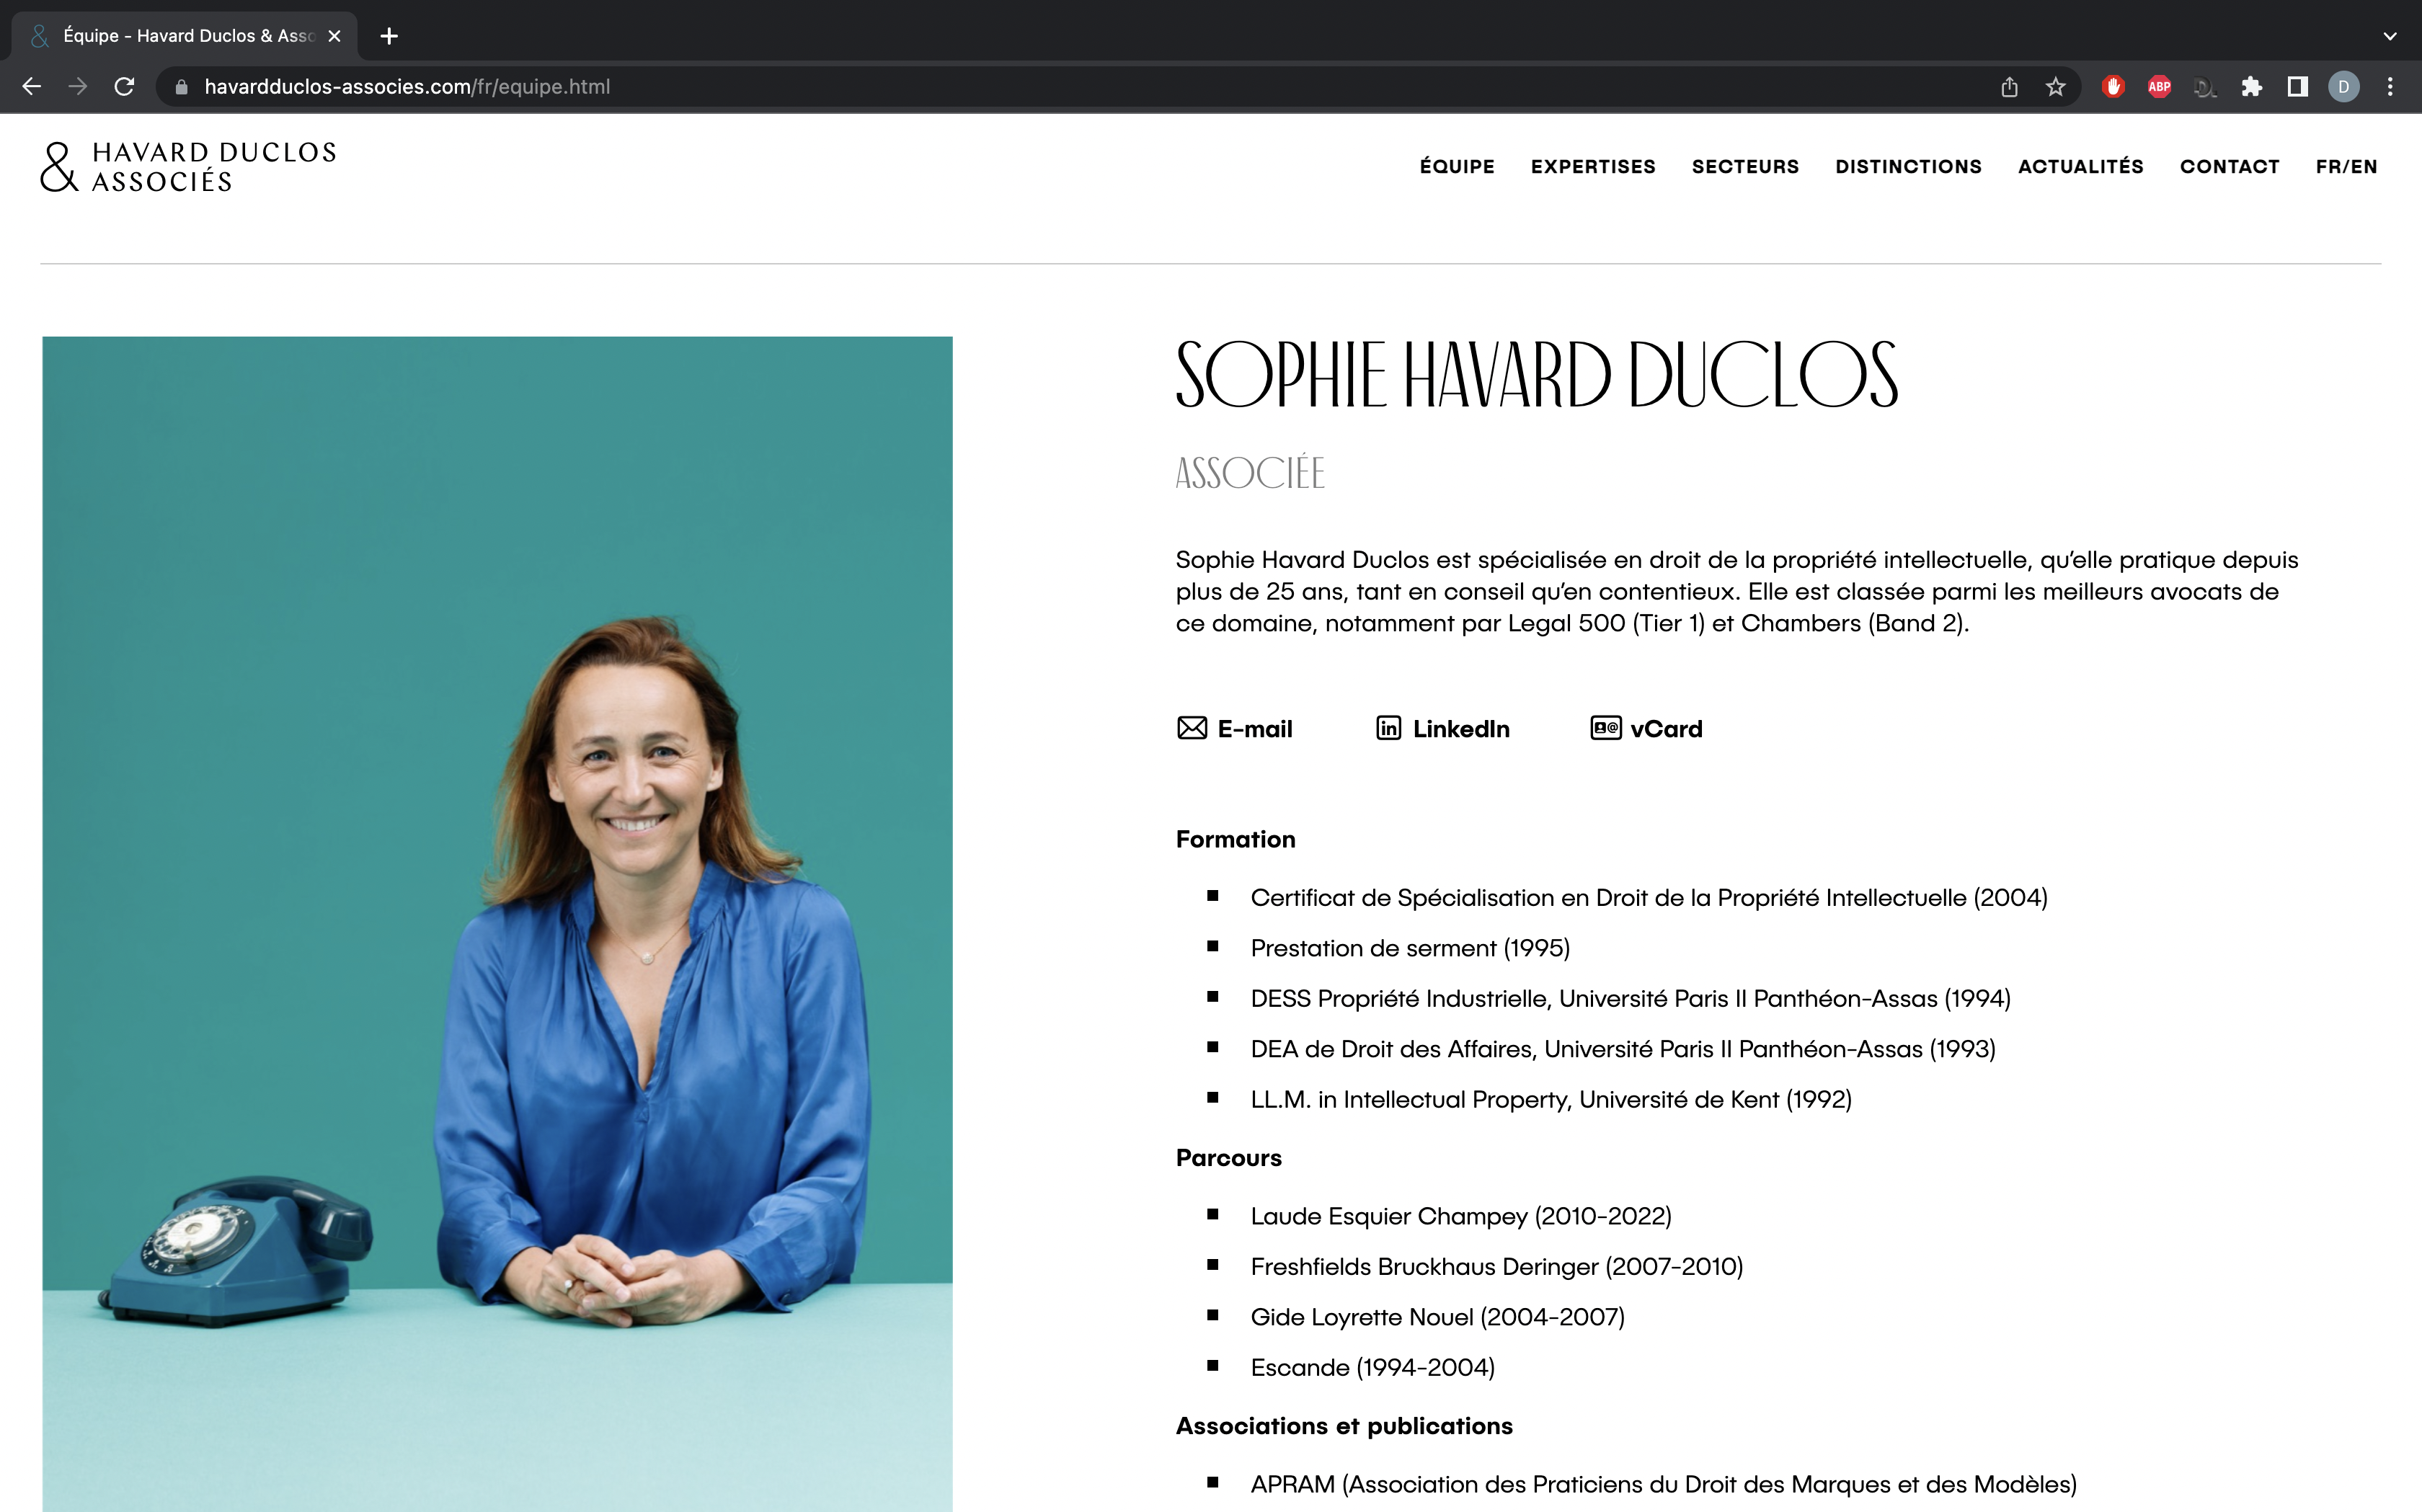Open the Adblock Plus extension icon

[x=2159, y=87]
